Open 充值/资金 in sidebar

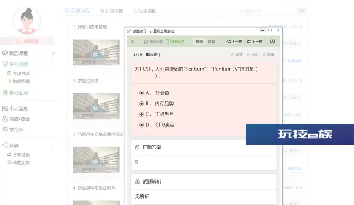tap(16, 119)
